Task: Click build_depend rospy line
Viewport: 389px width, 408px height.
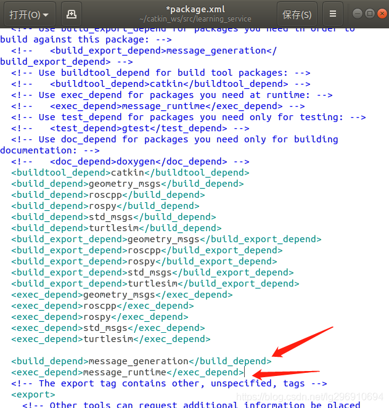Action: pos(105,206)
